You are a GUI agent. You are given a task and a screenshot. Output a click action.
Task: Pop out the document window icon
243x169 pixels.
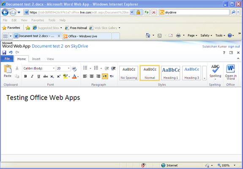tap(231, 53)
